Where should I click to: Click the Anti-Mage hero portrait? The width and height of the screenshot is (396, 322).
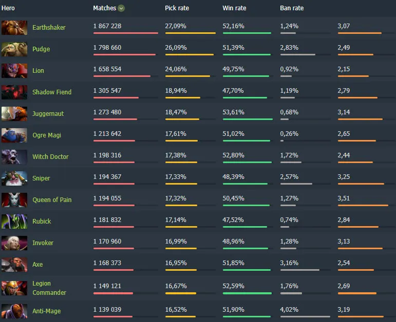pyautogui.click(x=14, y=311)
